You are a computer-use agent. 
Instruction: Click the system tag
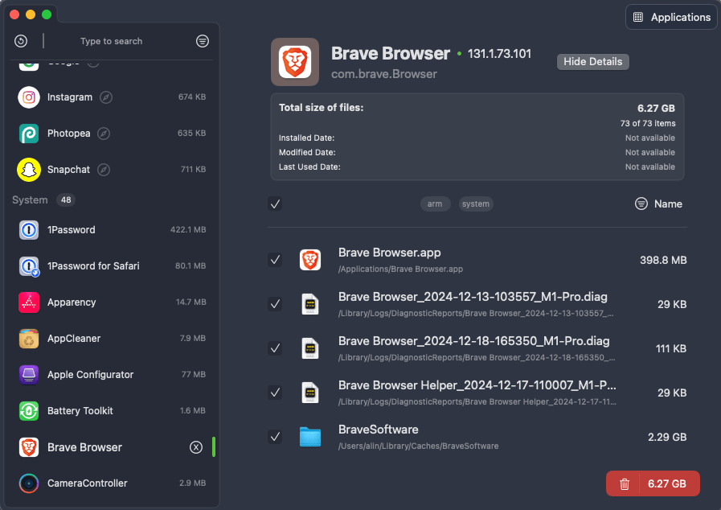point(476,204)
